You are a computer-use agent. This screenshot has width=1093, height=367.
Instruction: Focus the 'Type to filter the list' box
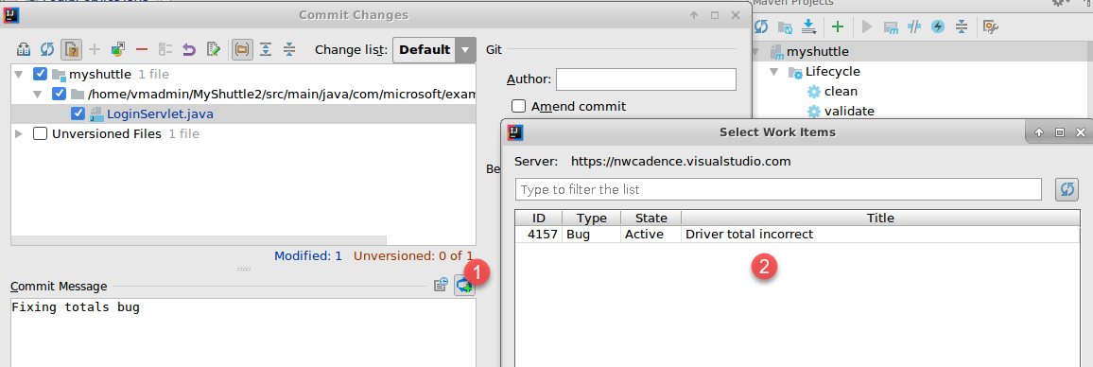(x=779, y=189)
